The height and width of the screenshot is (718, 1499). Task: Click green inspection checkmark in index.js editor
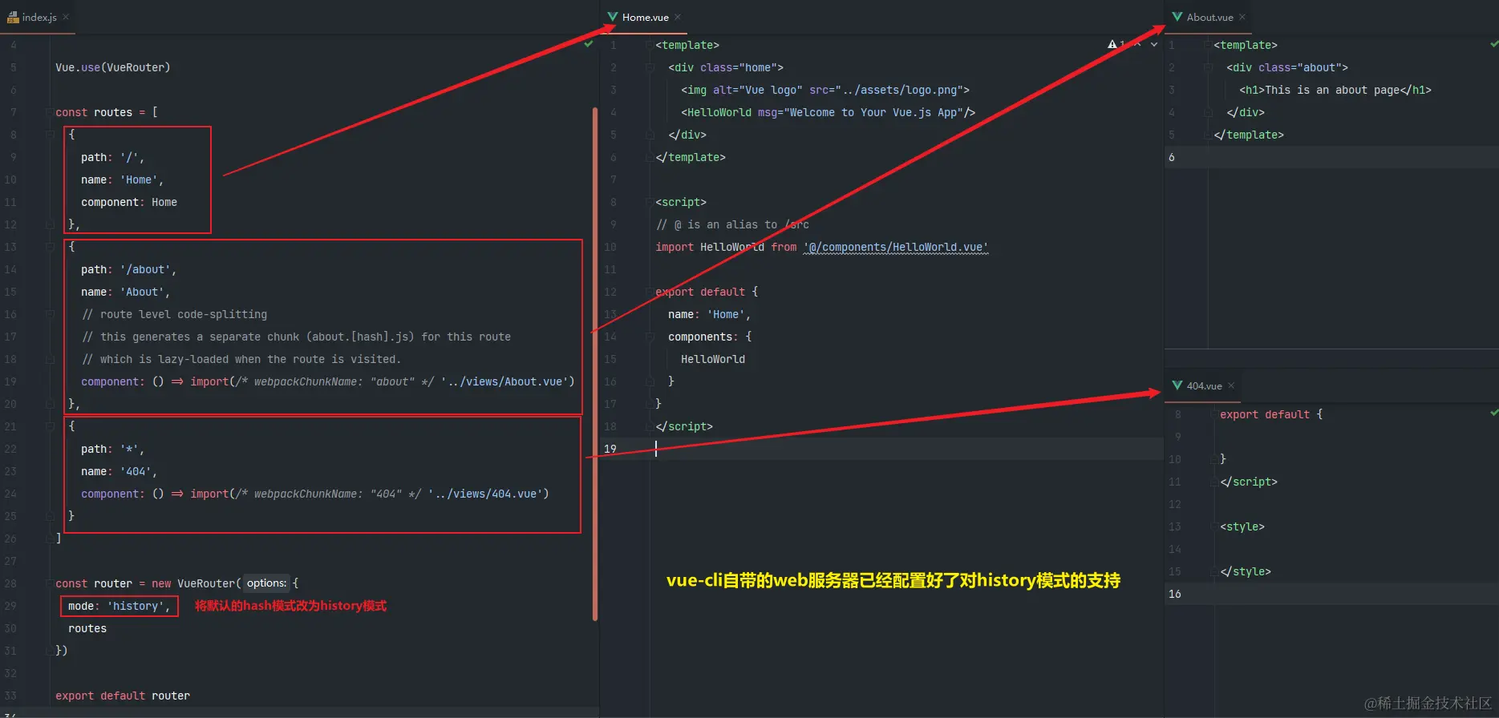(589, 44)
